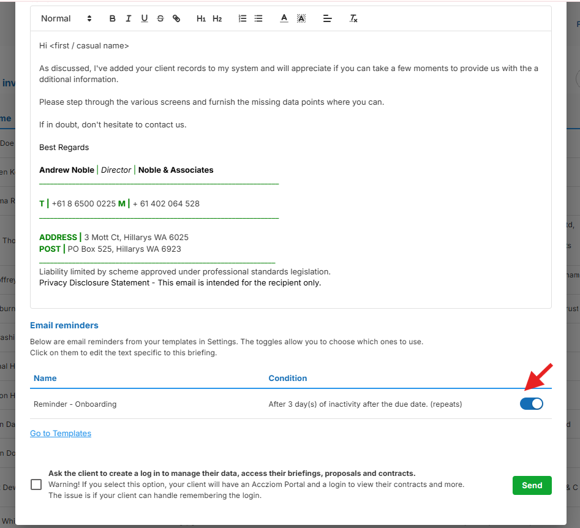The image size is (580, 528).
Task: Insert an ordered numbered list
Action: point(243,18)
